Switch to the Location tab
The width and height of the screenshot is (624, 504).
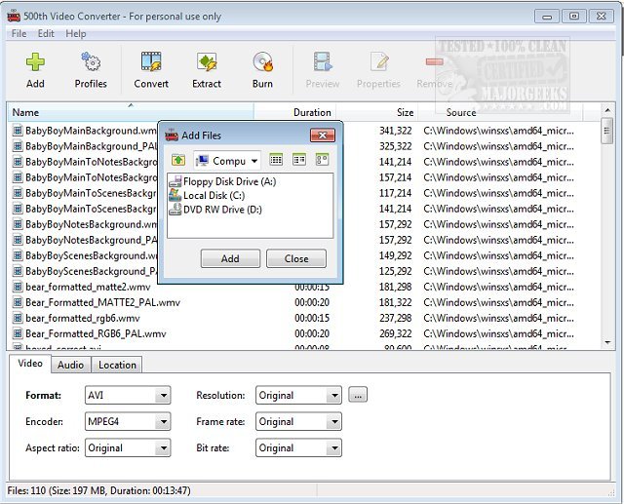pyautogui.click(x=117, y=365)
